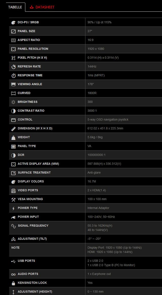Click the DATASHEET download icon
The height and width of the screenshot is (295, 162).
tap(31, 7)
